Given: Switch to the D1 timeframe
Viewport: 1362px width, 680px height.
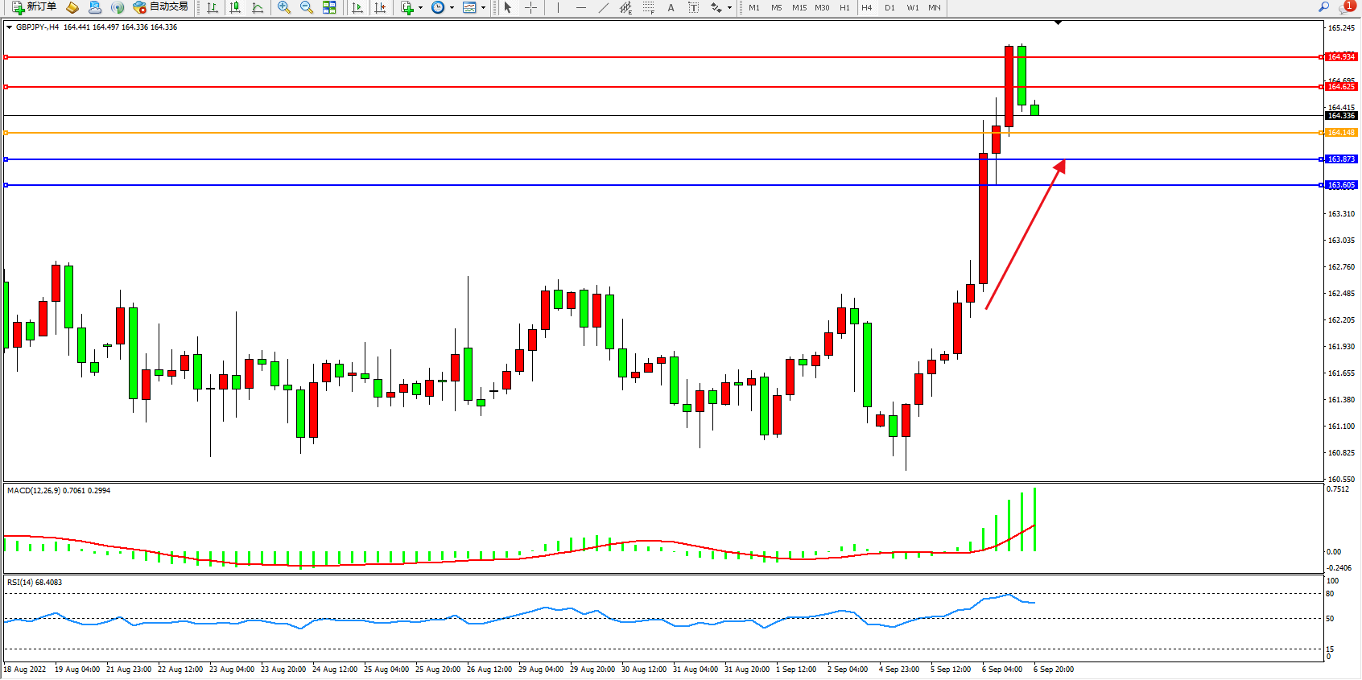Looking at the screenshot, I should [889, 7].
